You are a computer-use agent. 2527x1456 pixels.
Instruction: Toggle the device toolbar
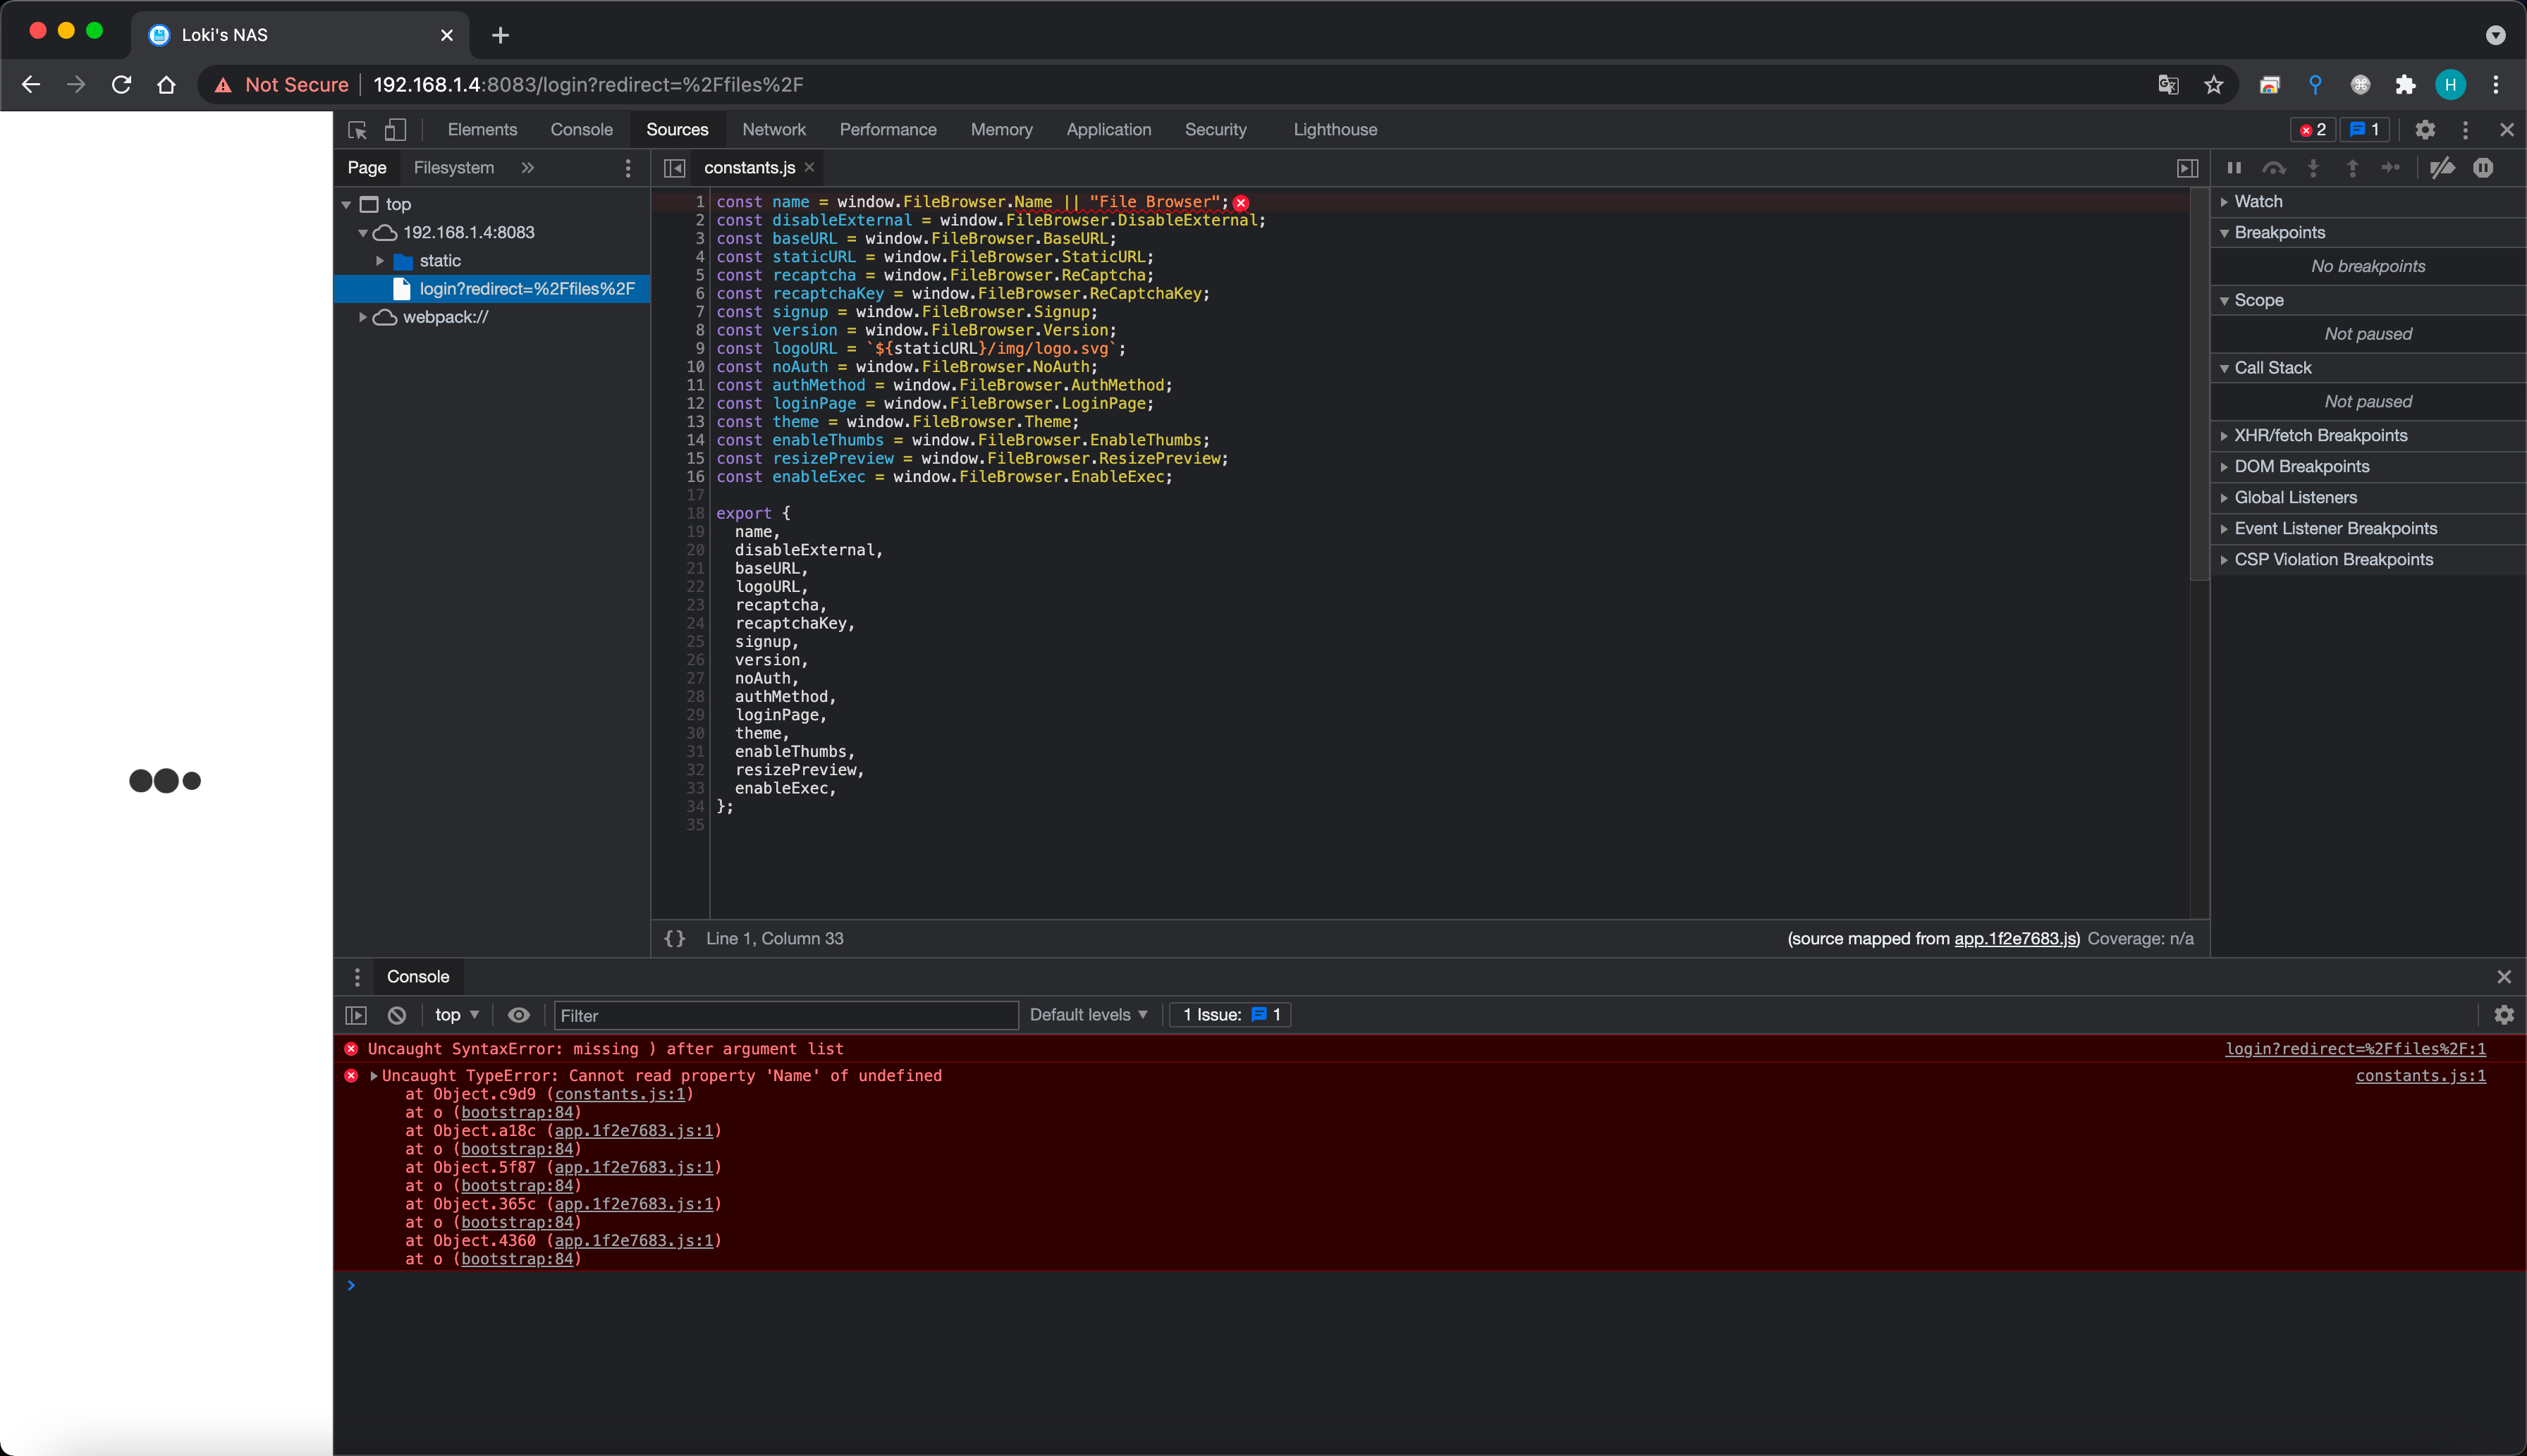396,130
